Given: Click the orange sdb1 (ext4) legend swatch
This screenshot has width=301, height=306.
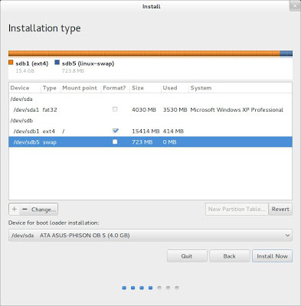Looking at the screenshot, I should coord(11,63).
